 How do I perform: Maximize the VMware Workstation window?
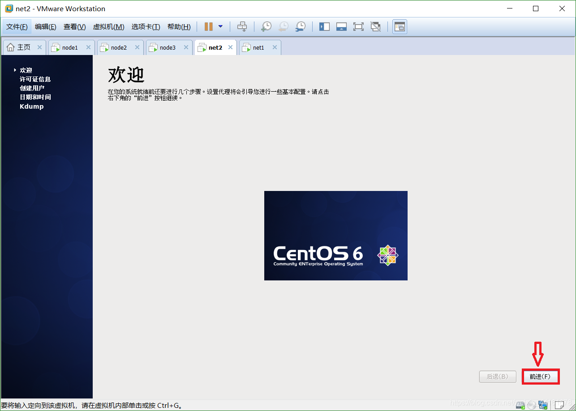tap(536, 8)
